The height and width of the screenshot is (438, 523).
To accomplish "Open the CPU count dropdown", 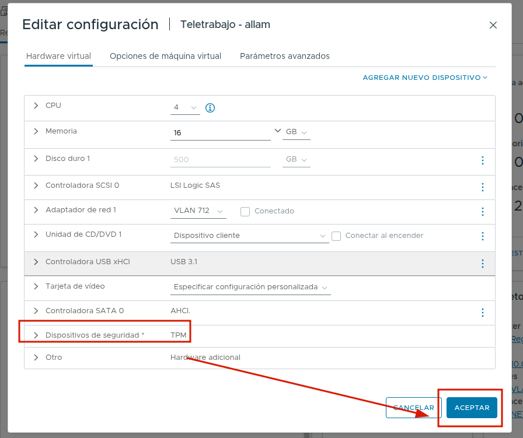I will tap(186, 108).
